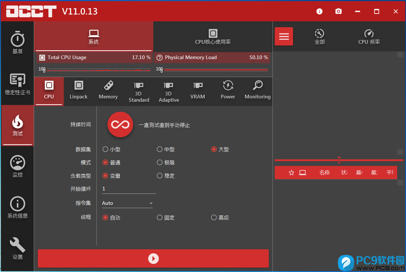Click the star favorites column header

[x=292, y=173]
